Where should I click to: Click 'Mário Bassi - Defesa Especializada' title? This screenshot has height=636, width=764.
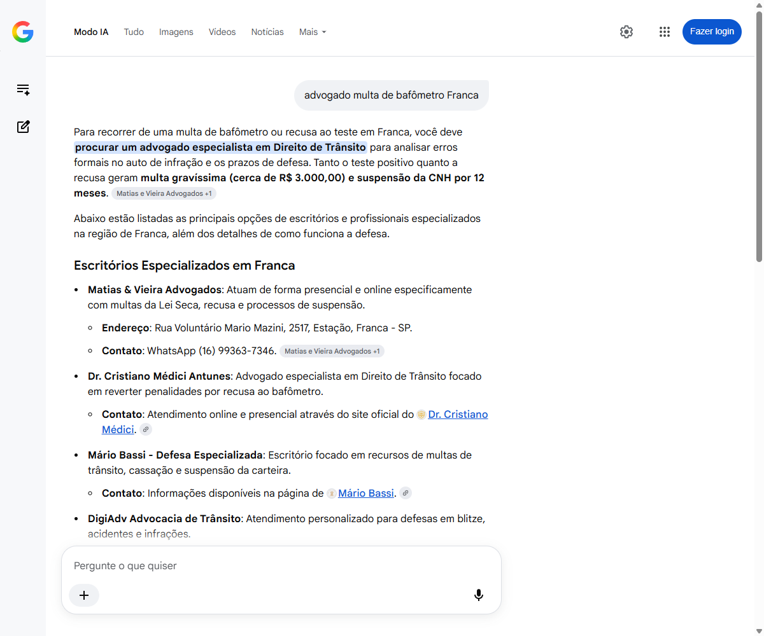tap(175, 455)
